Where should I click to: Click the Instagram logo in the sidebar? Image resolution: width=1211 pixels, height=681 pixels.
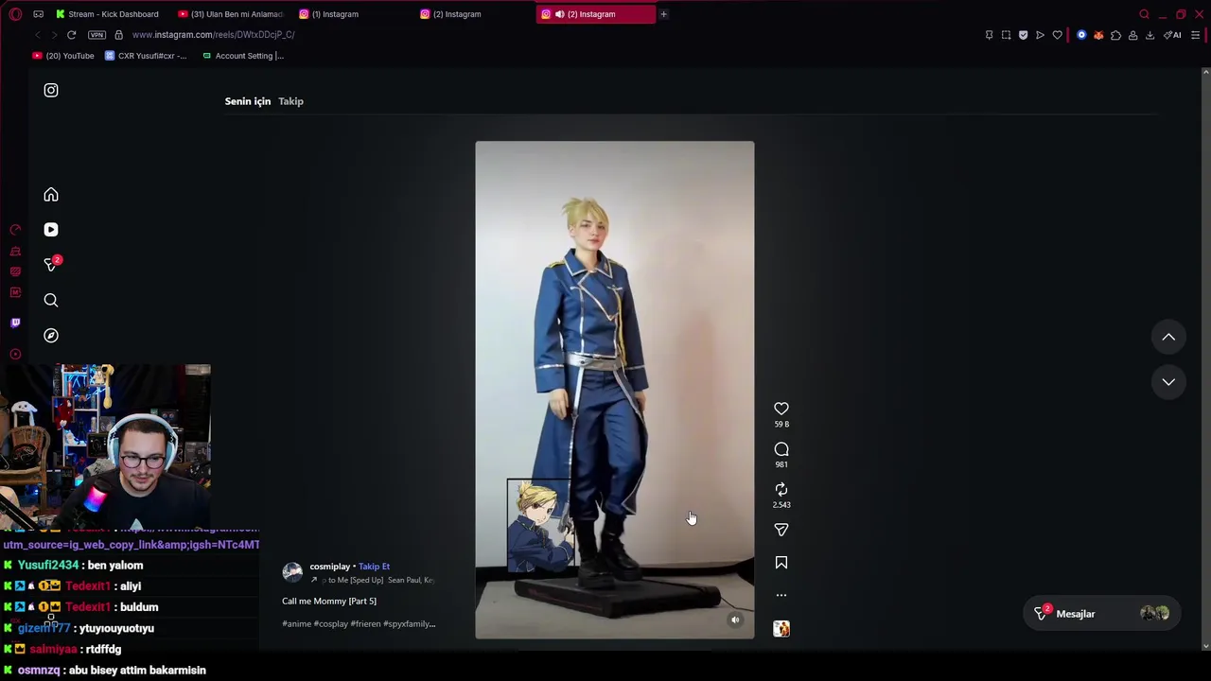click(51, 90)
